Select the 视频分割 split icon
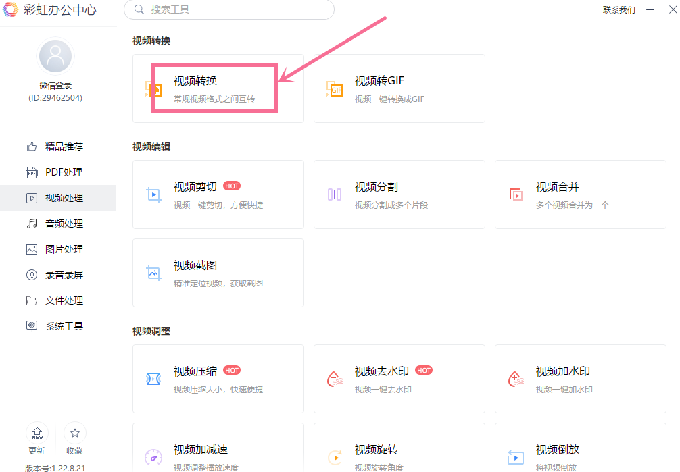The image size is (680, 472). 335,194
